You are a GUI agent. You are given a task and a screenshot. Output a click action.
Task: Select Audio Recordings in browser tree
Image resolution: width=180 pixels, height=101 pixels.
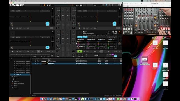(x=19, y=83)
